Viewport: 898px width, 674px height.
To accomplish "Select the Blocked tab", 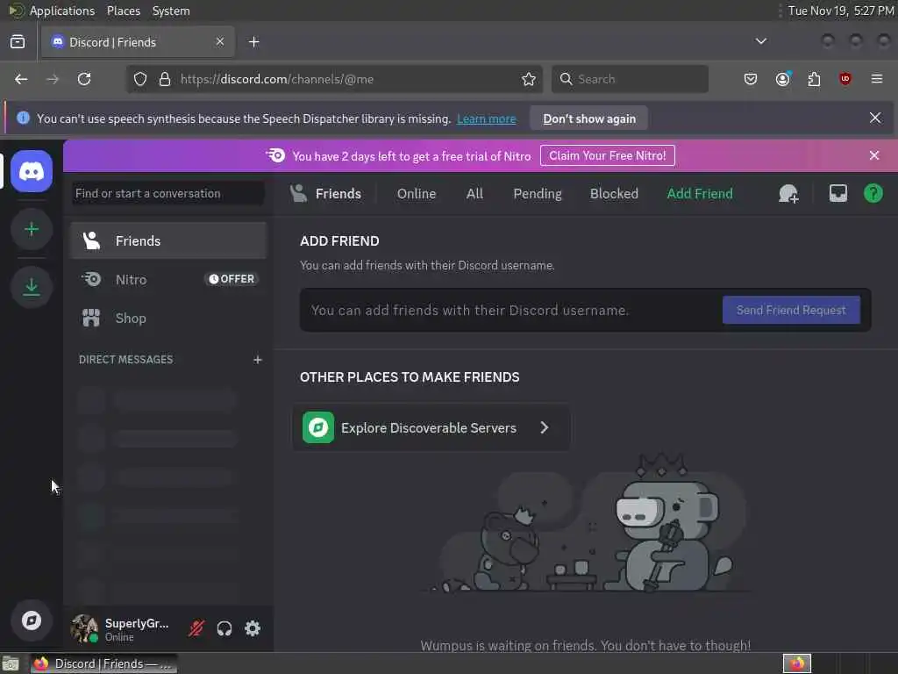I will 614,194.
